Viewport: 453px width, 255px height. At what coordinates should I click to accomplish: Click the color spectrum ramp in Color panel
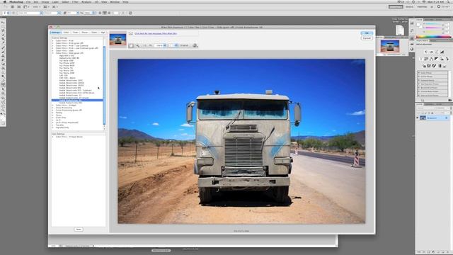[x=433, y=37]
